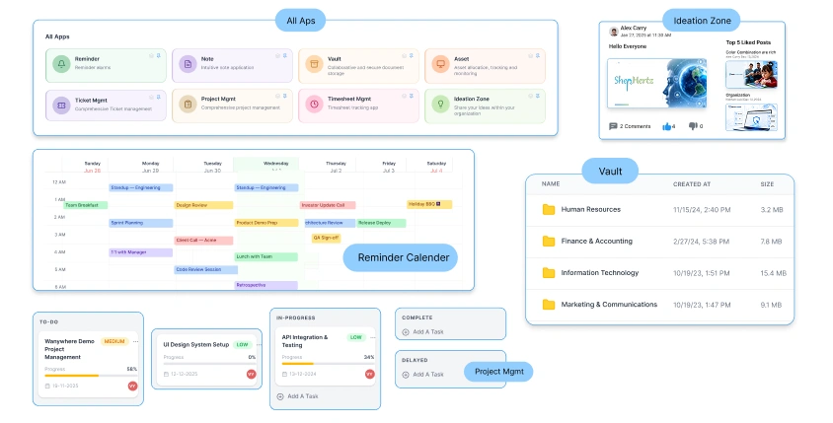This screenshot has height=423, width=833.
Task: Open the 2 Comments link
Action: (635, 126)
